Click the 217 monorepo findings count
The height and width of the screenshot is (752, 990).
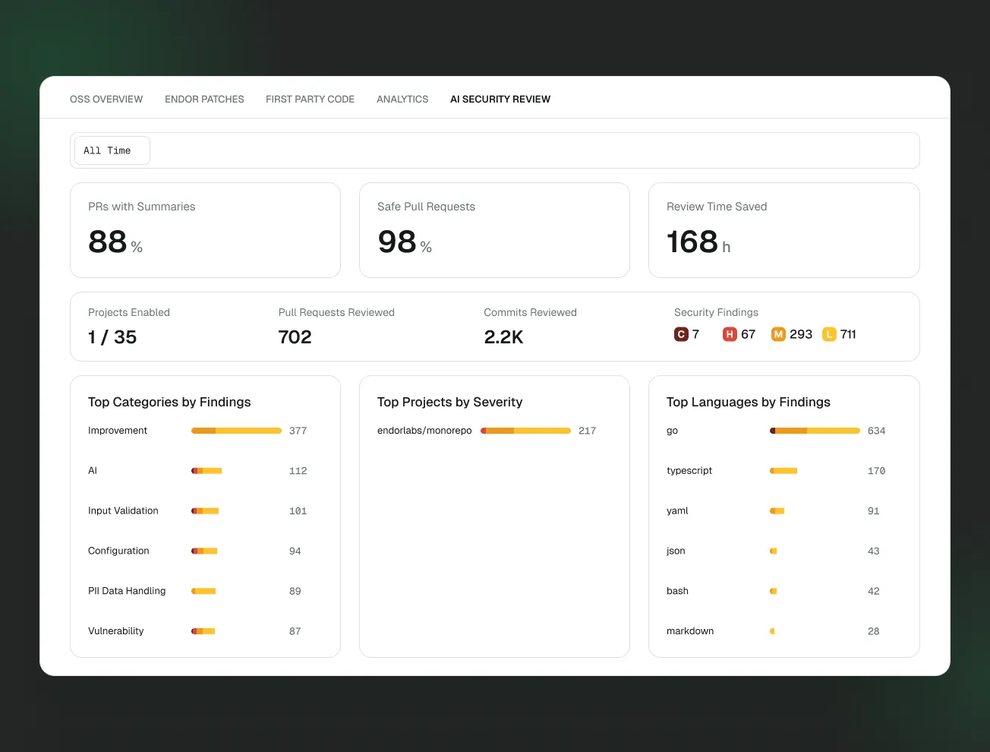coord(588,431)
